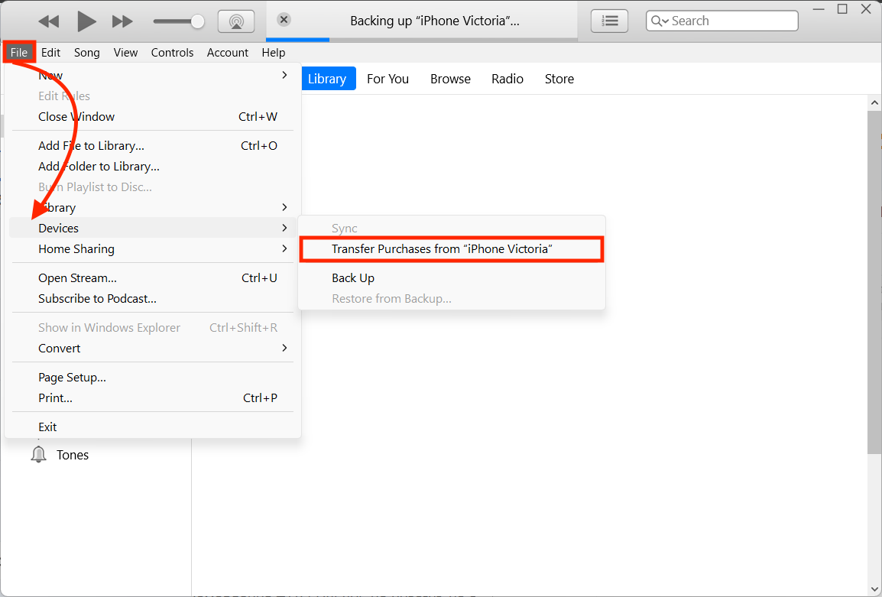Minimize the iTunes window

pos(819,10)
